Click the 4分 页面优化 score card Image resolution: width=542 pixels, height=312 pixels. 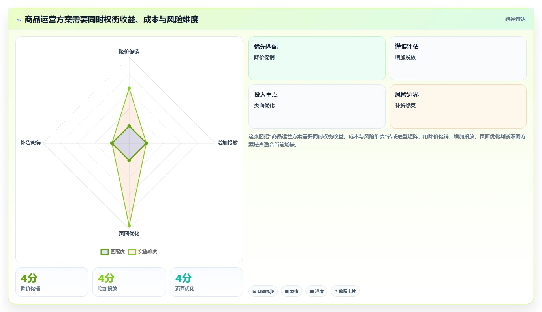[x=206, y=282]
